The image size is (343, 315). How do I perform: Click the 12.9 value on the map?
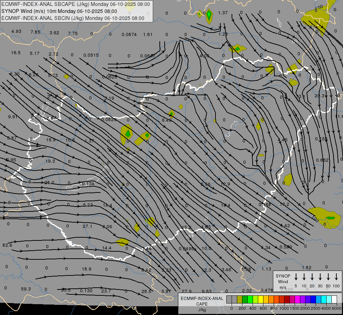225,184
